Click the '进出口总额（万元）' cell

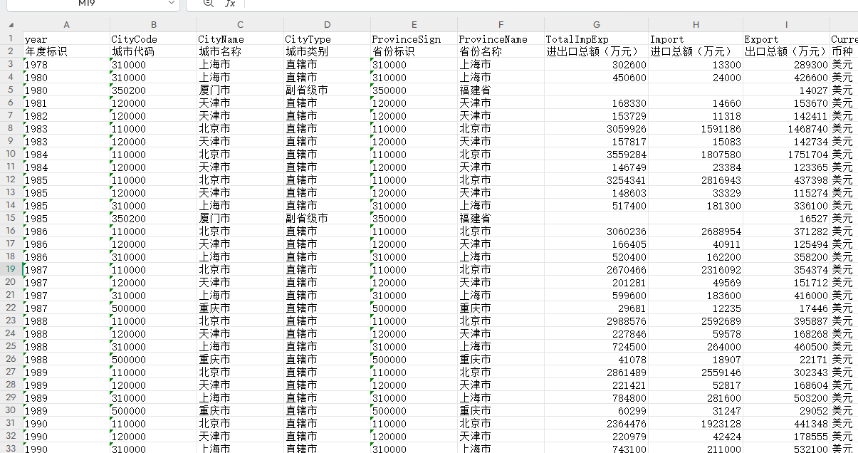pos(596,52)
